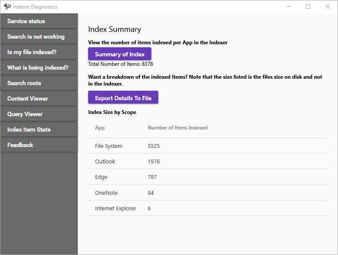Go to Is my file indexed?
Image resolution: width=338 pixels, height=255 pixels.
(x=39, y=52)
